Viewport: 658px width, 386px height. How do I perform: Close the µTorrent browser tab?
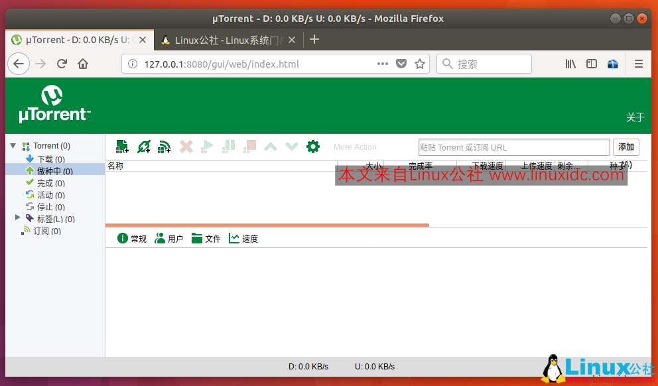pyautogui.click(x=143, y=40)
